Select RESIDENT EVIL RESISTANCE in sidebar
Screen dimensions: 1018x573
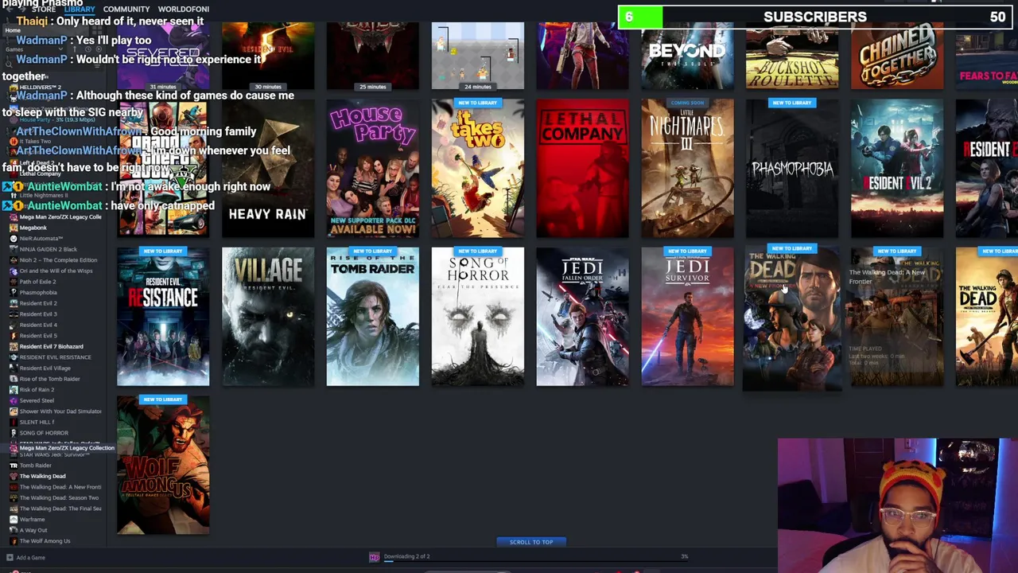pyautogui.click(x=55, y=357)
